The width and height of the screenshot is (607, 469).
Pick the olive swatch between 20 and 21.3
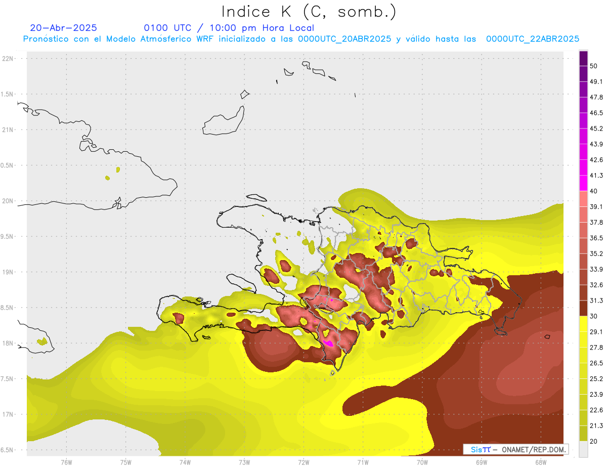point(583,434)
